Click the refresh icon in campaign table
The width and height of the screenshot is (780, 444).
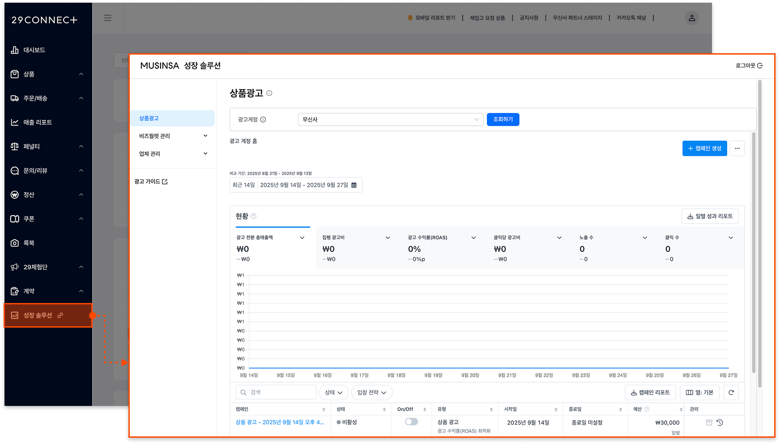coord(731,393)
